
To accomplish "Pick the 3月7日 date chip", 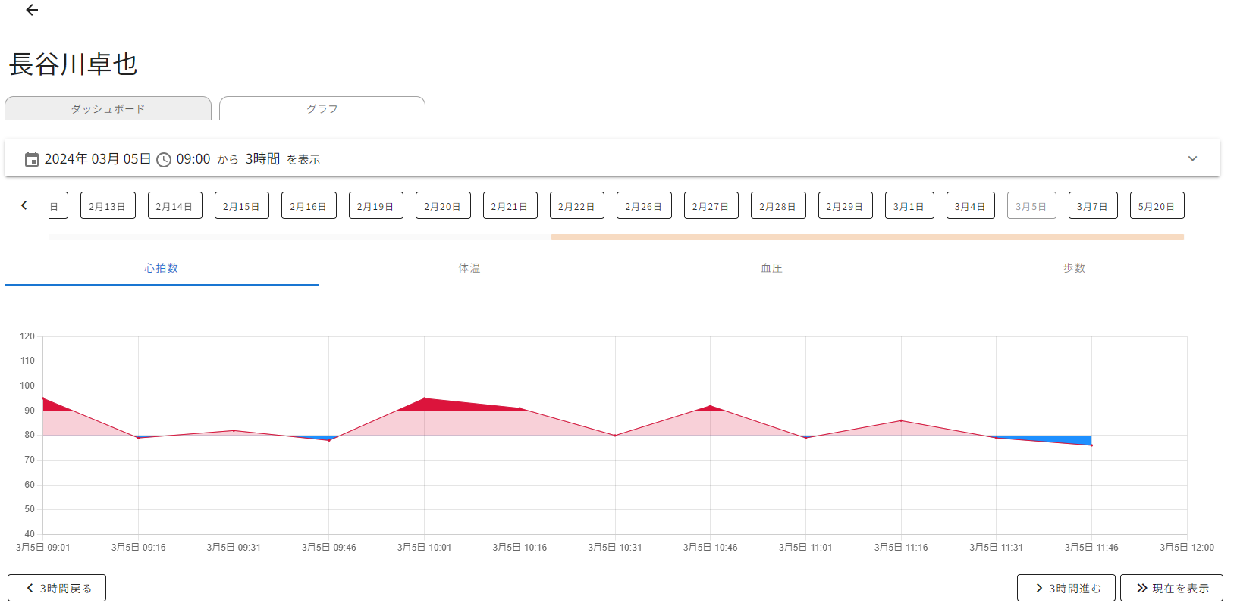I will pos(1092,206).
